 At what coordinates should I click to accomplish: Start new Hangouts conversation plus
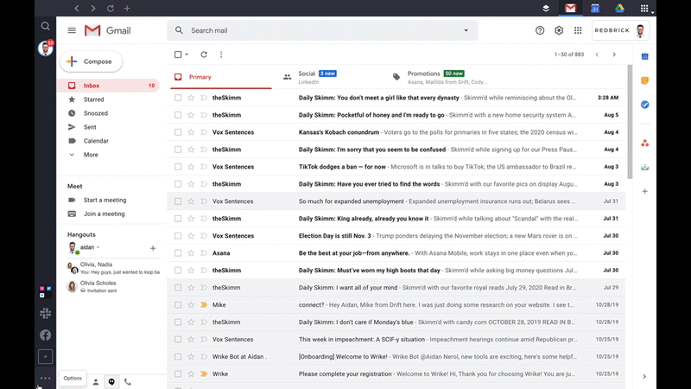(153, 248)
